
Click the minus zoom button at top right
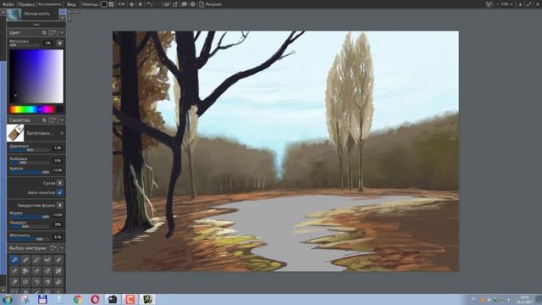tap(498, 4)
